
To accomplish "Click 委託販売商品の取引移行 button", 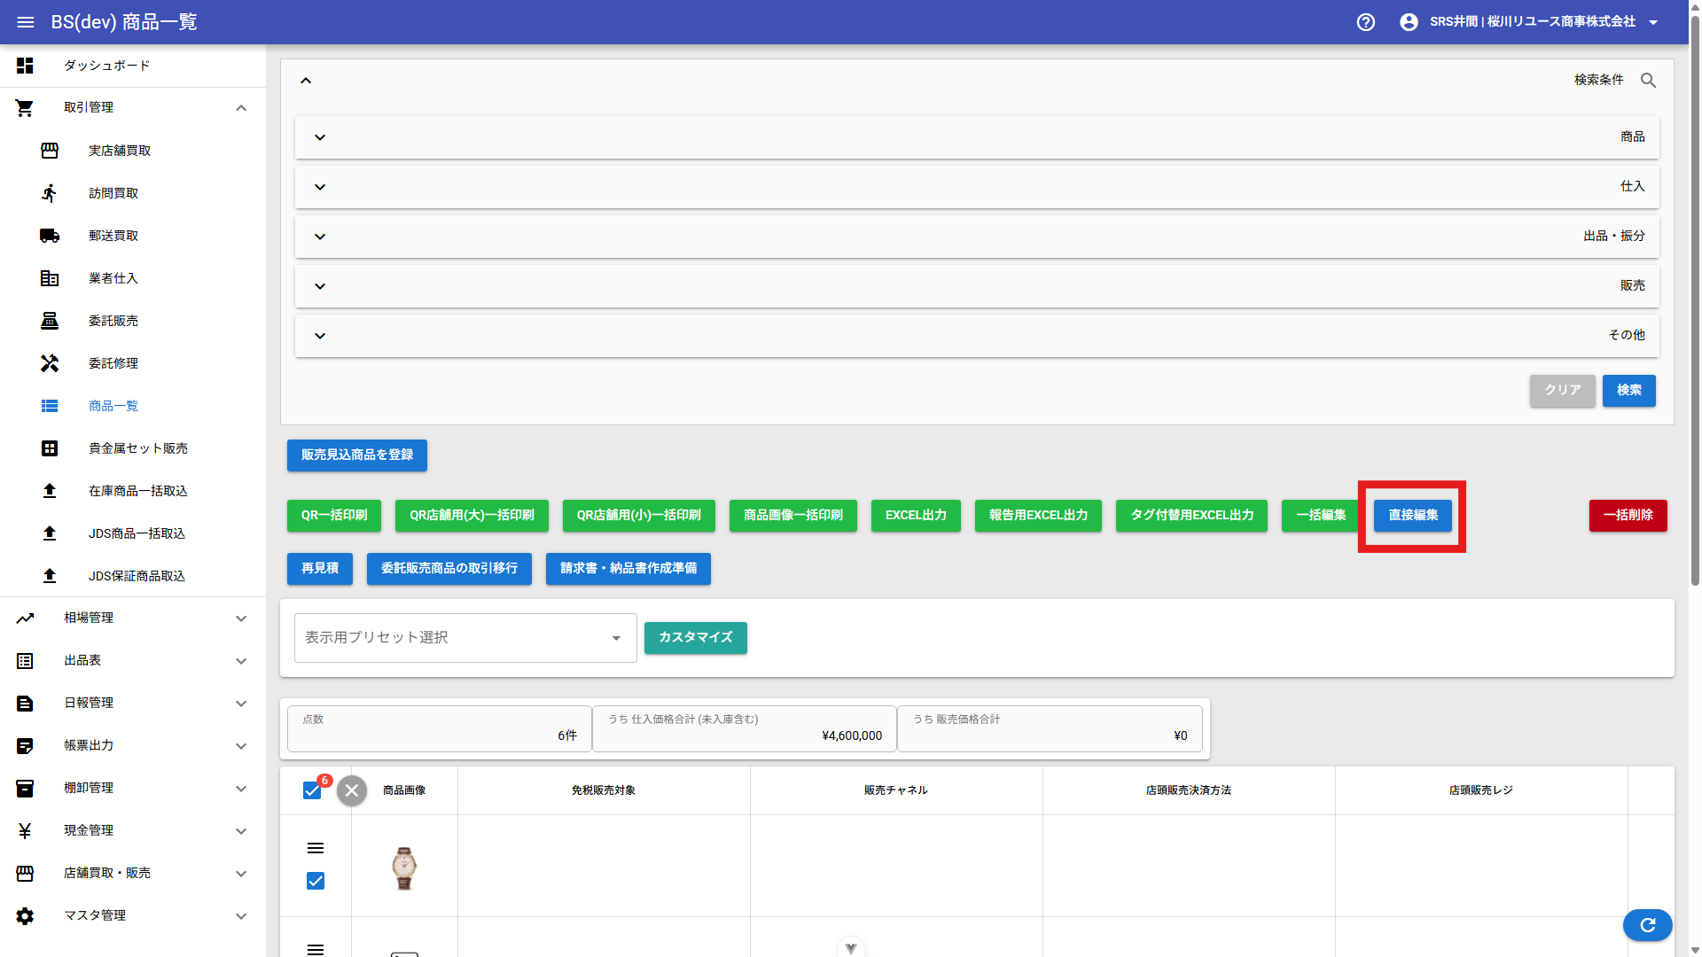I will tap(449, 569).
